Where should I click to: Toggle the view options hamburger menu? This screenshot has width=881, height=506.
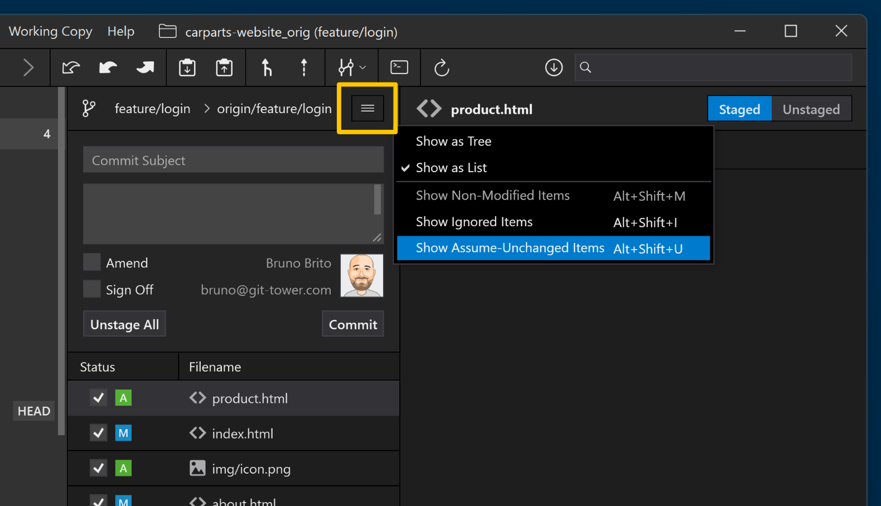[x=367, y=108]
